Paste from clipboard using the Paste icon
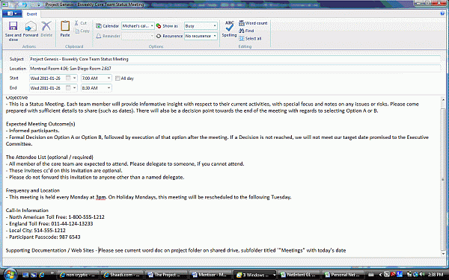 tap(65, 26)
